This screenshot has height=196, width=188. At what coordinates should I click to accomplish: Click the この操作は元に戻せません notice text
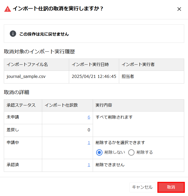44,34
